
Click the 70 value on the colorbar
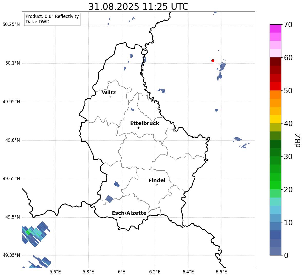288,25
